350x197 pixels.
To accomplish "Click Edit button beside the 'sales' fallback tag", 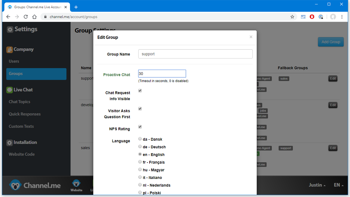I will tap(333, 79).
